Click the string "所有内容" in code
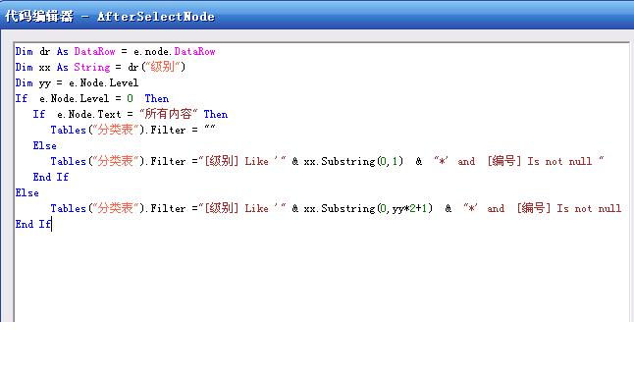This screenshot has width=634, height=377. (168, 114)
